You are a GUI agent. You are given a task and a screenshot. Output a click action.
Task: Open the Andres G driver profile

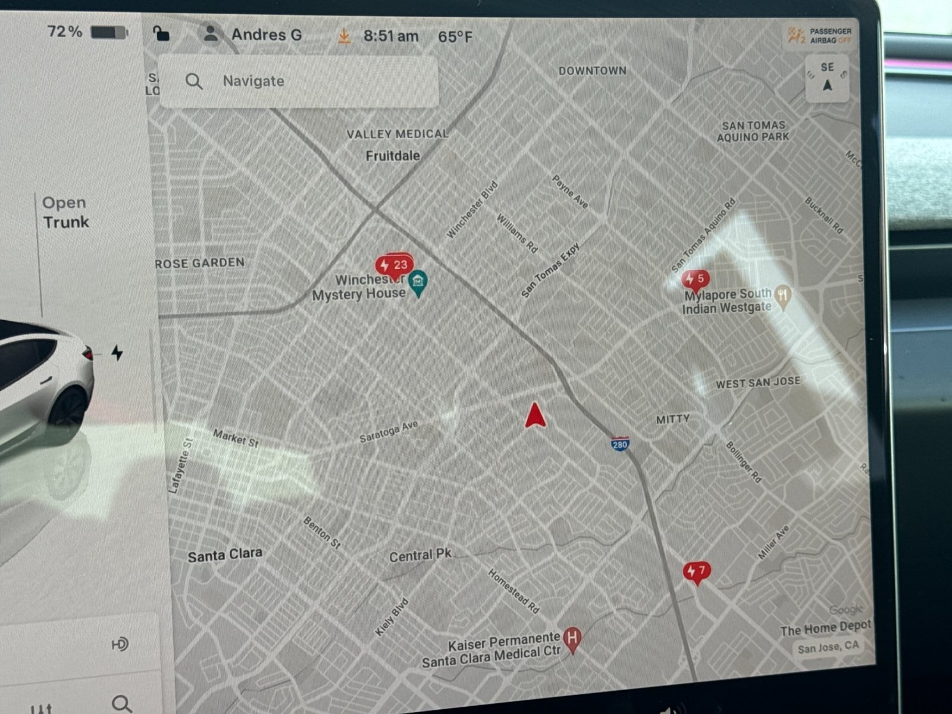pyautogui.click(x=251, y=34)
